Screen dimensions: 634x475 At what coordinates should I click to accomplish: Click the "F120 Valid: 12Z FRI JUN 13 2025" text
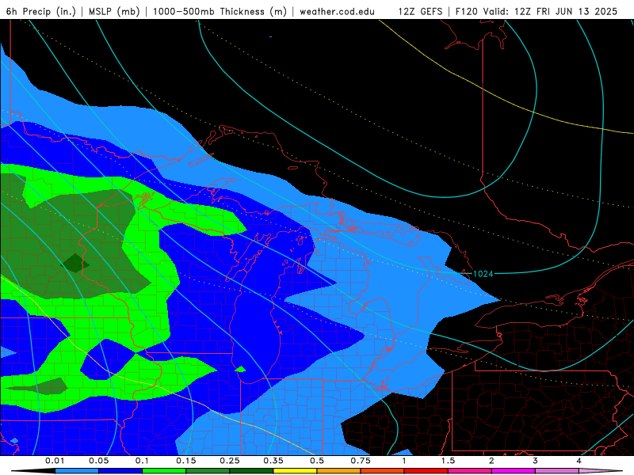click(537, 11)
